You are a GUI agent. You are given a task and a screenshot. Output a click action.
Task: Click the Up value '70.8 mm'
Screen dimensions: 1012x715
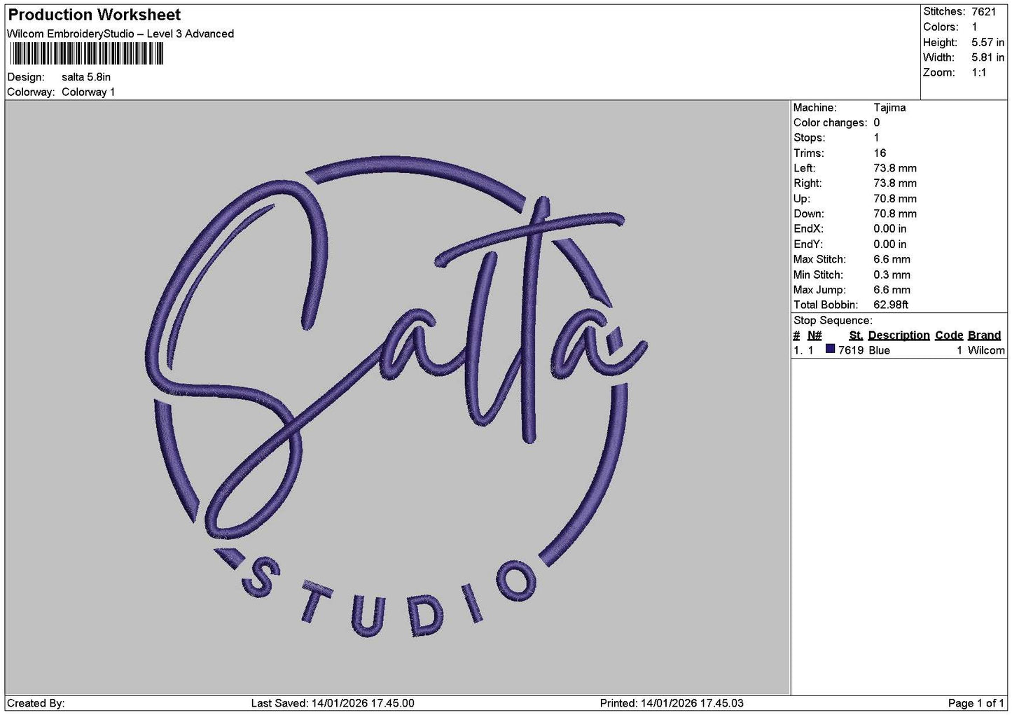click(x=895, y=199)
